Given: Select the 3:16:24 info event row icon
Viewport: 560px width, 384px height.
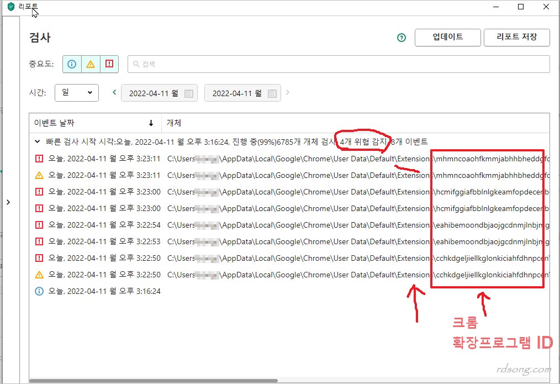Looking at the screenshot, I should click(39, 291).
